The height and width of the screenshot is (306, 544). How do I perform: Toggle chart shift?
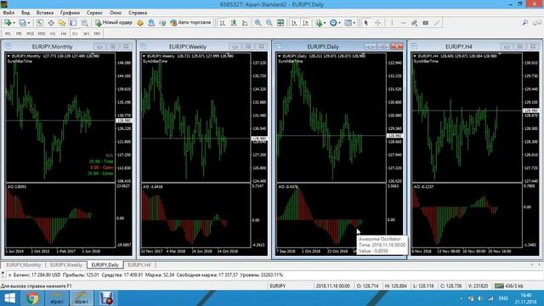point(305,23)
